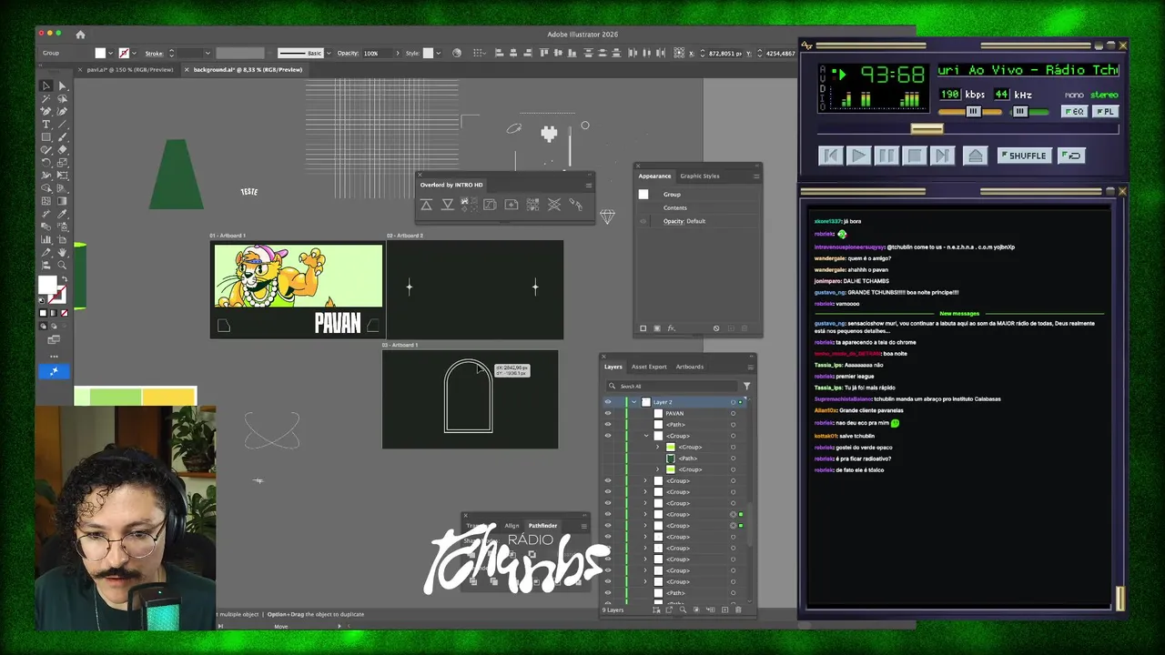Open stroke weight dropdown
This screenshot has width=1165, height=655.
(x=208, y=53)
